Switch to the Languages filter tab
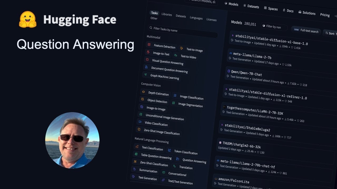Image resolution: width=337 pixels, height=189 pixels. point(196,18)
